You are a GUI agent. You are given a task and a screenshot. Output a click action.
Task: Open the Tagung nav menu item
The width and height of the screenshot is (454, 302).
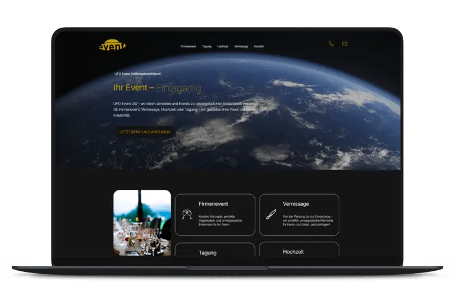tap(207, 47)
